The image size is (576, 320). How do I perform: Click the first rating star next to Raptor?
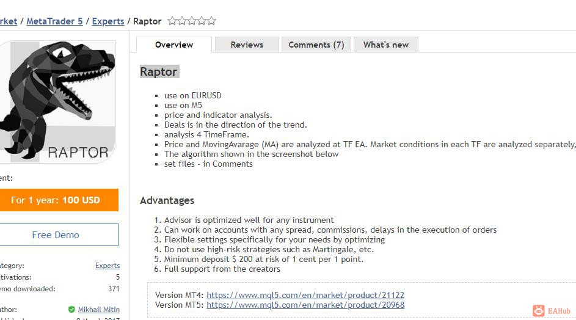point(172,21)
